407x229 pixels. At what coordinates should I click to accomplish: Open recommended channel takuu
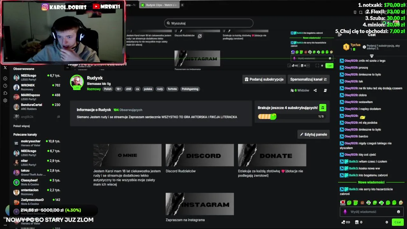tap(37, 172)
